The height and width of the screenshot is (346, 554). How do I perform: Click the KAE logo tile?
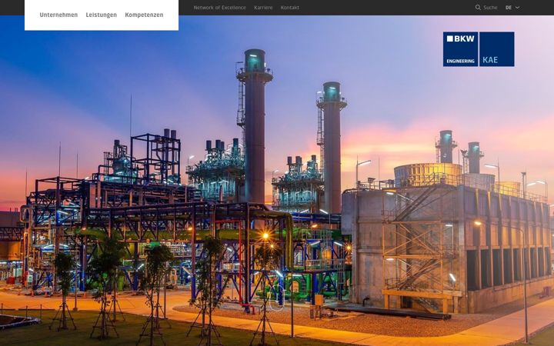coord(497,49)
